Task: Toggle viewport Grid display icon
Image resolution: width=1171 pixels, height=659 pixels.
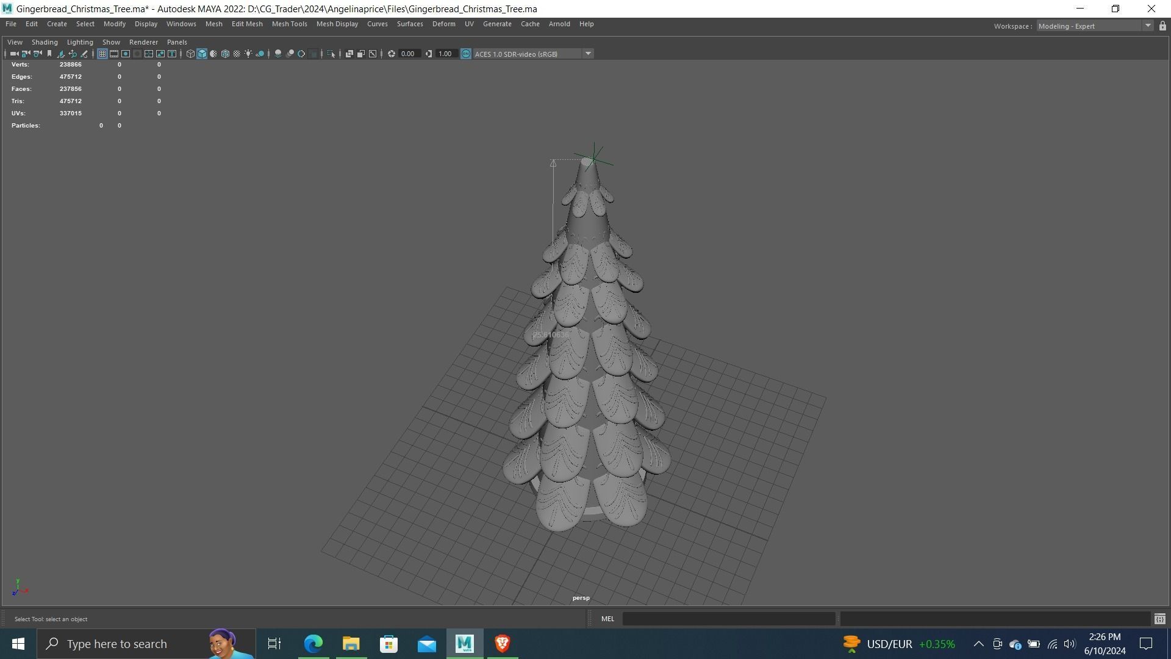Action: pos(102,54)
